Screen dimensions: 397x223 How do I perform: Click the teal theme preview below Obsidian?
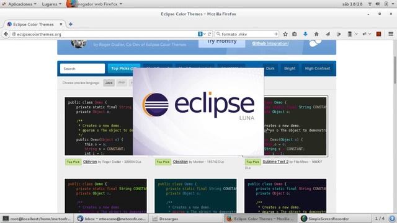[x=195, y=196]
